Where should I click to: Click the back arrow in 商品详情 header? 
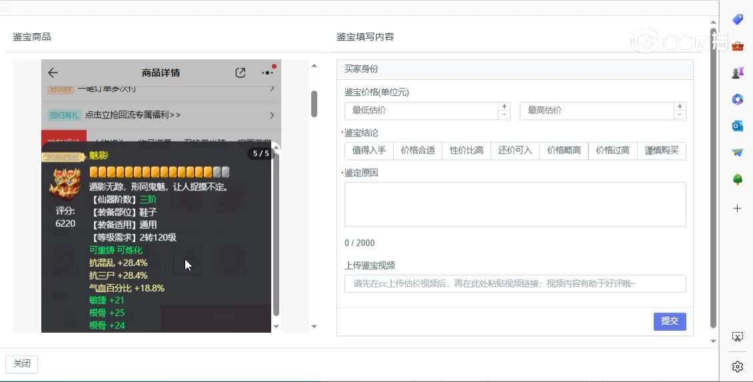click(x=53, y=73)
